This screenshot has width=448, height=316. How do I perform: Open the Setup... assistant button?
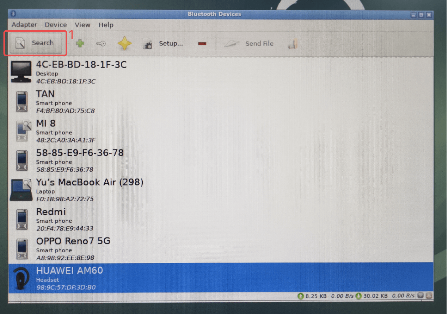point(164,44)
